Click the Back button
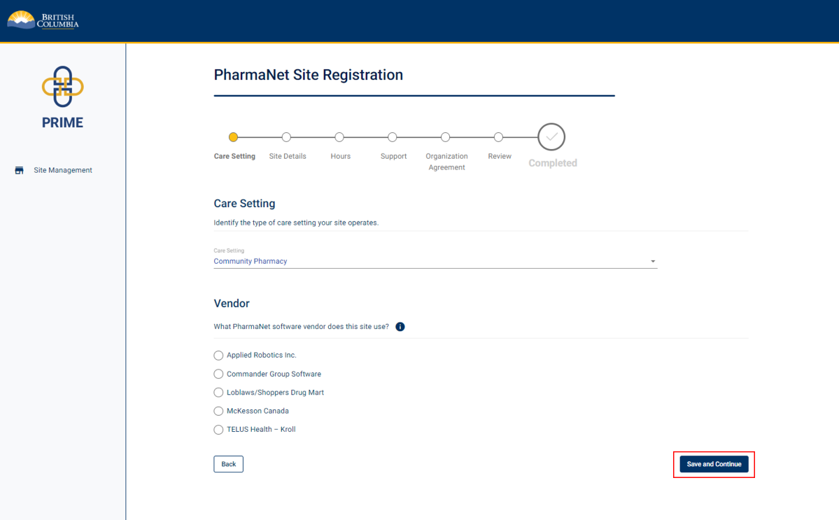The image size is (839, 520). 228,464
